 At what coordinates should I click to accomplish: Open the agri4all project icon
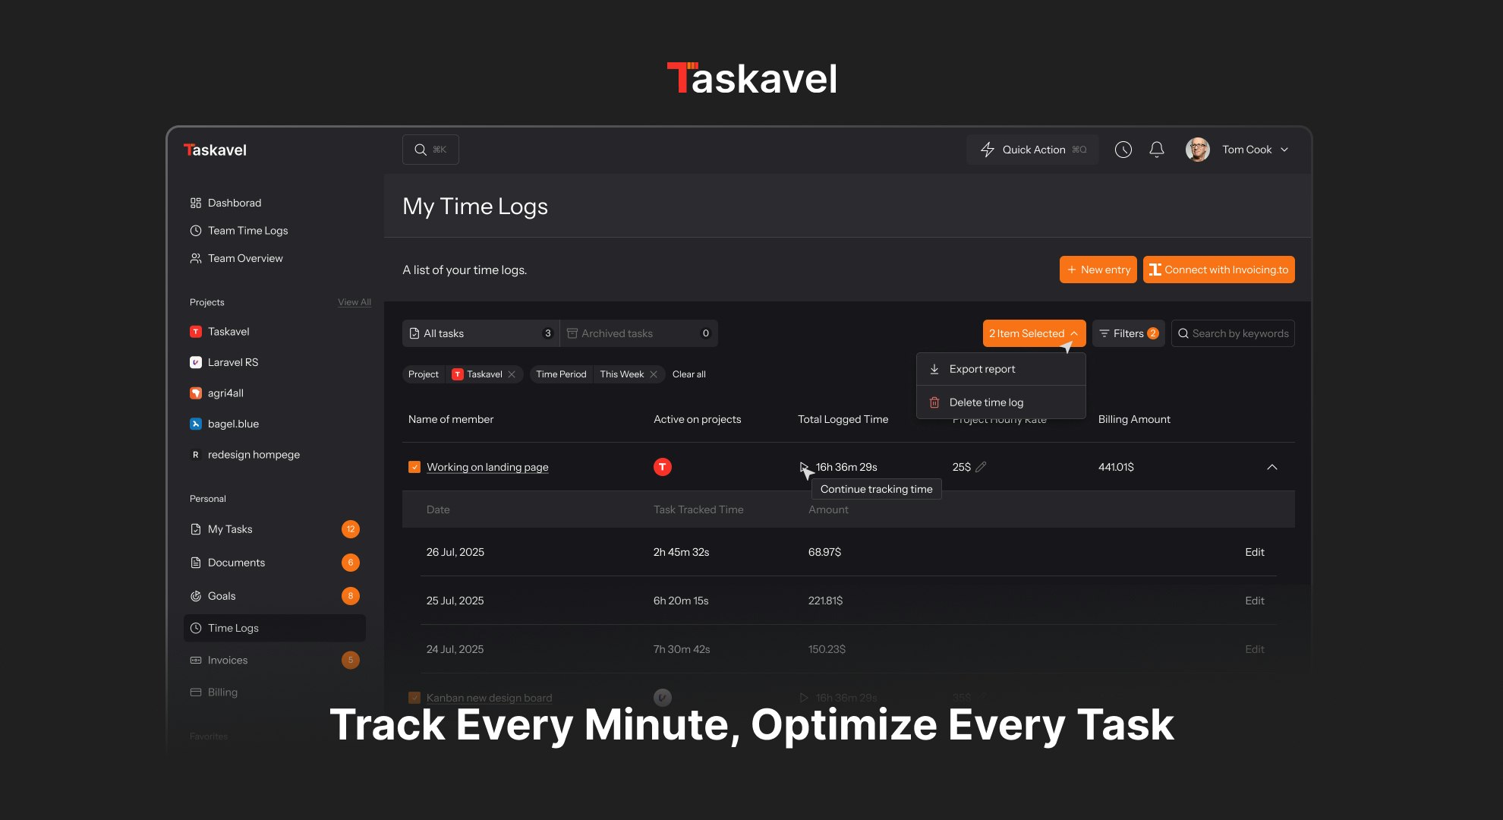coord(196,393)
